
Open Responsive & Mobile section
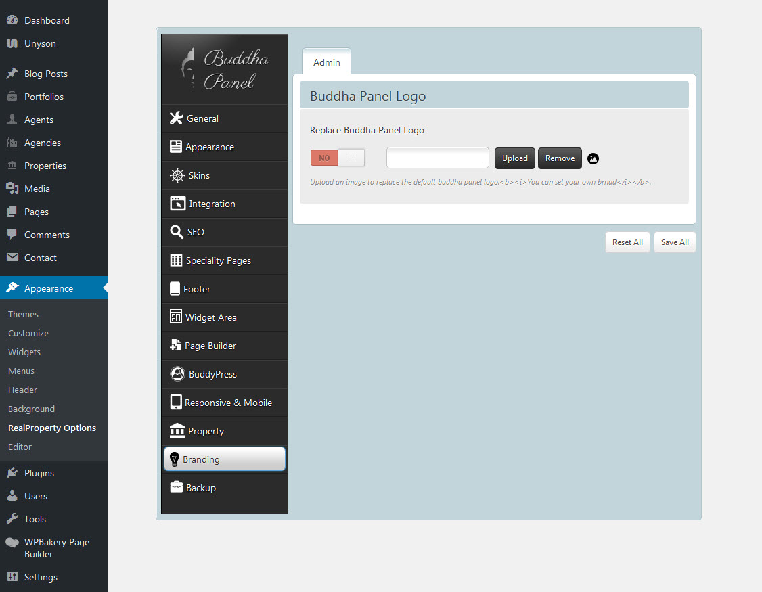(228, 403)
